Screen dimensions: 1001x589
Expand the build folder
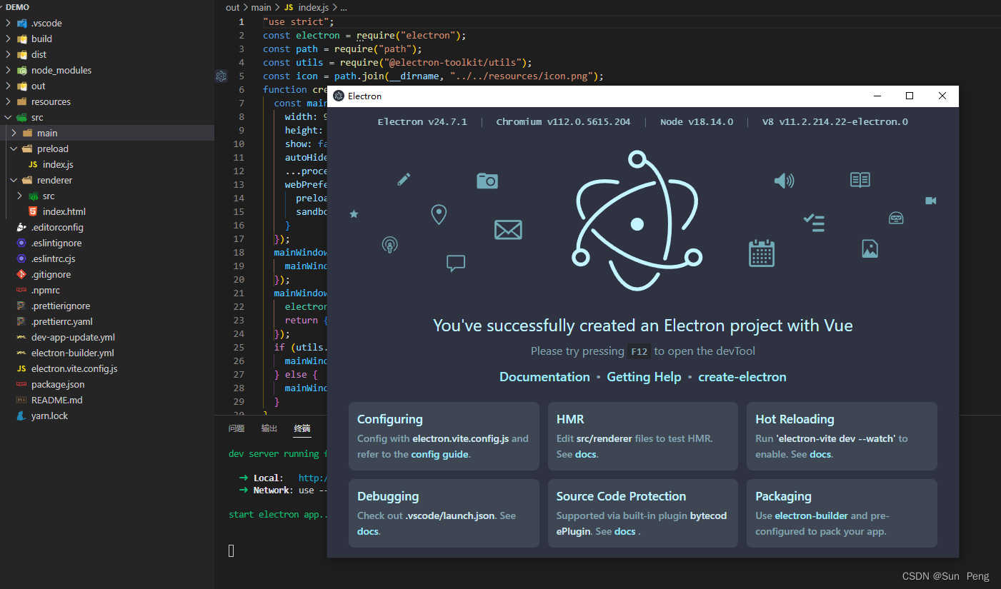(8, 39)
